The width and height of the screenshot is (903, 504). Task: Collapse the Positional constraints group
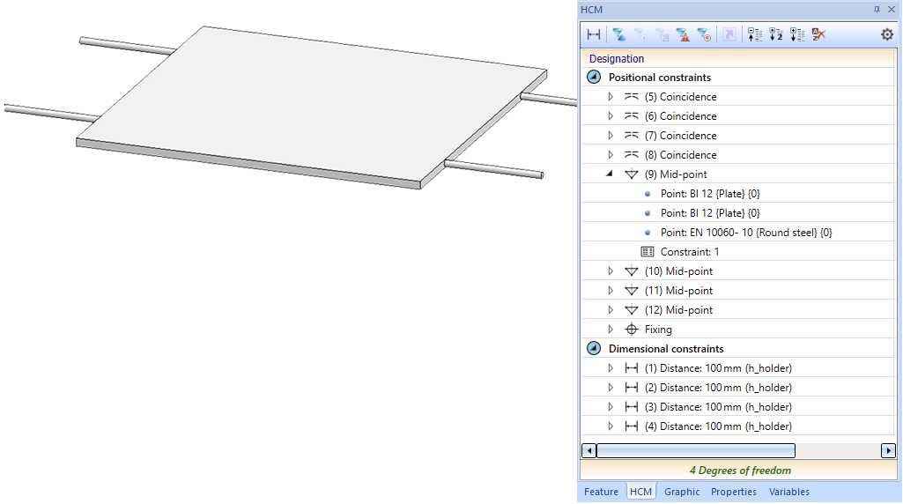[x=594, y=77]
